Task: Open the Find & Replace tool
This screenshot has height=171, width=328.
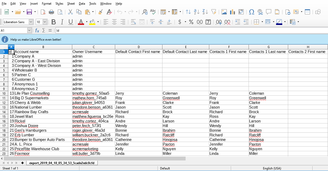Action: pyautogui.click(x=145, y=12)
